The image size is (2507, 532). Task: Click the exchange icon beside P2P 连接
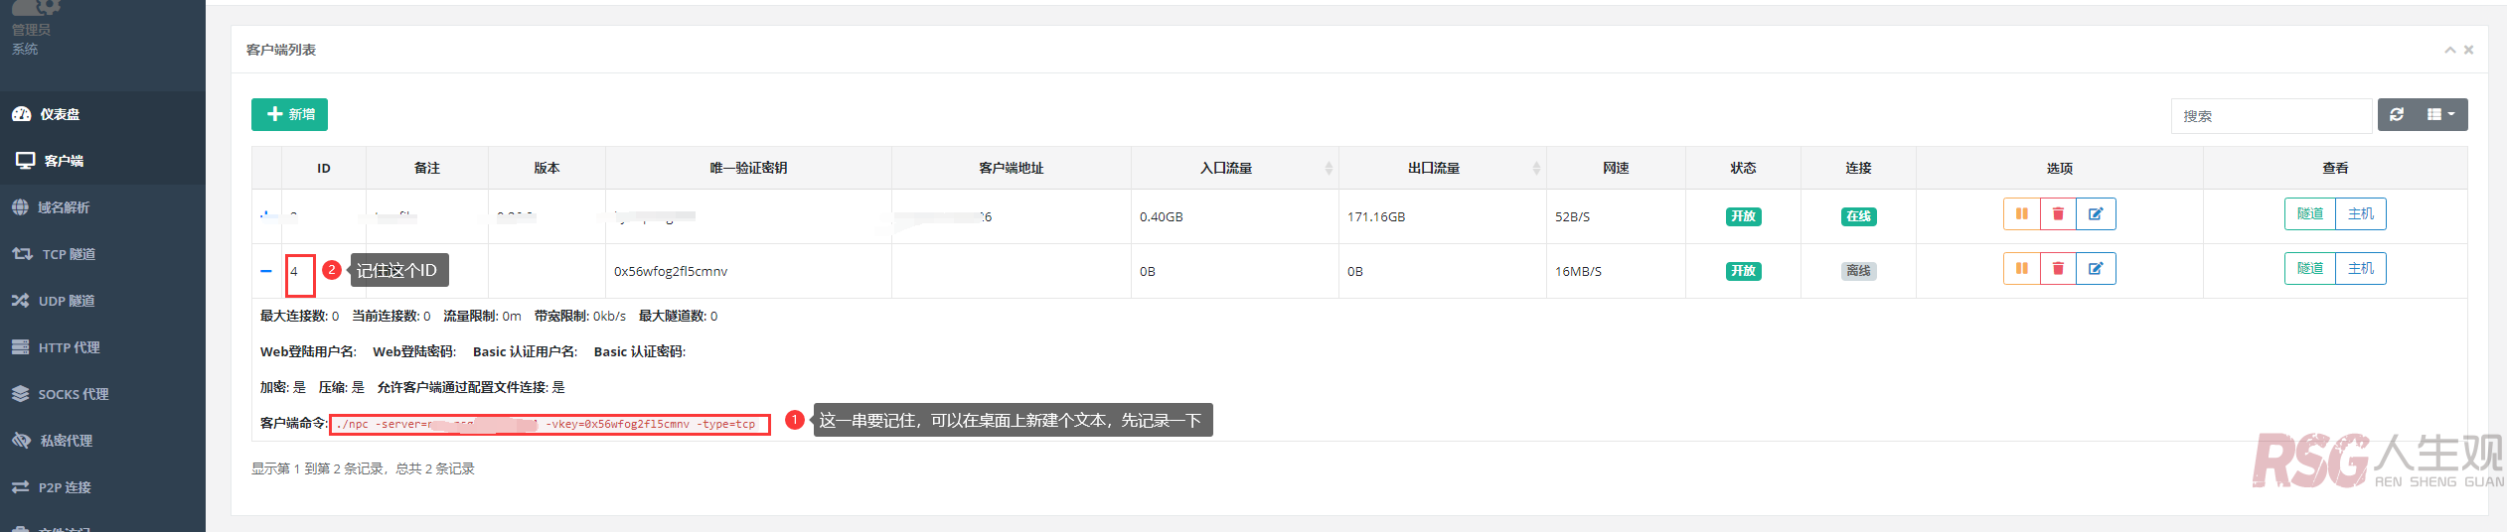coord(20,487)
